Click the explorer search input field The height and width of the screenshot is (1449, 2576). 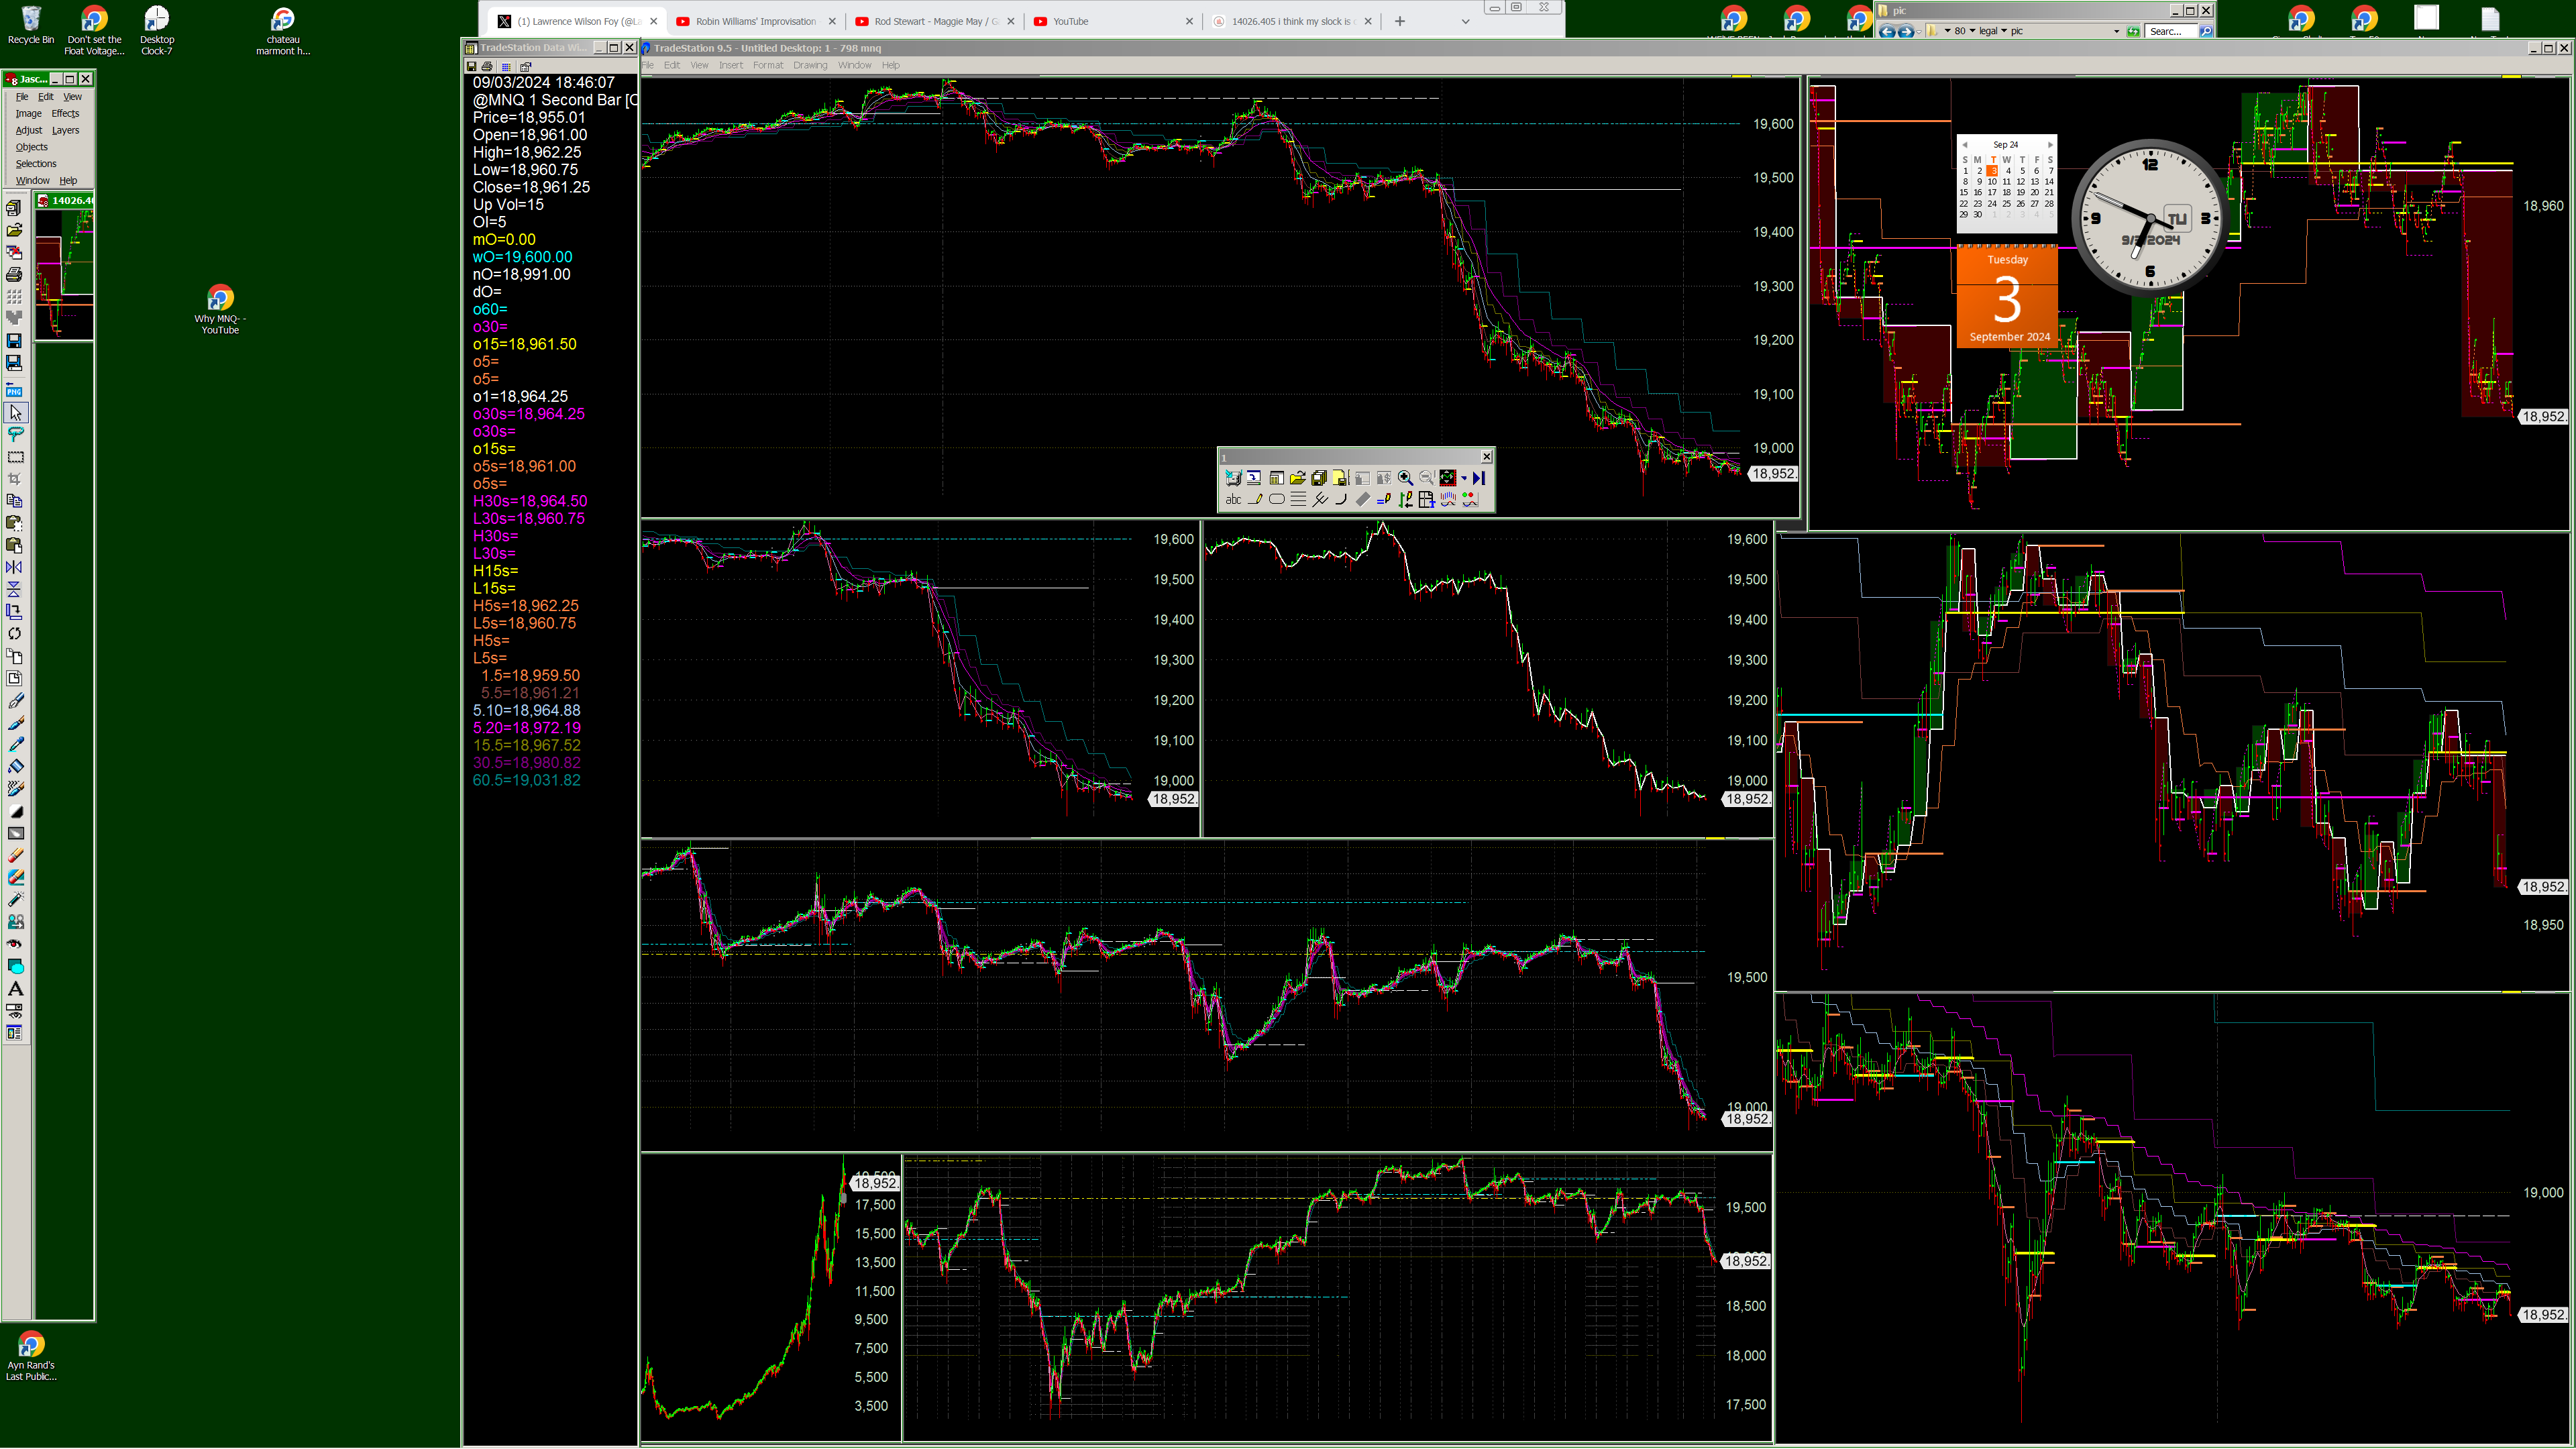[2170, 31]
